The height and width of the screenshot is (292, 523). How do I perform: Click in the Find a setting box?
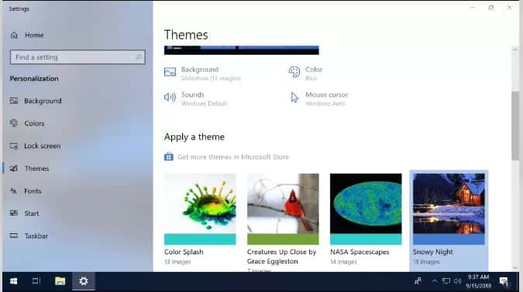(77, 57)
